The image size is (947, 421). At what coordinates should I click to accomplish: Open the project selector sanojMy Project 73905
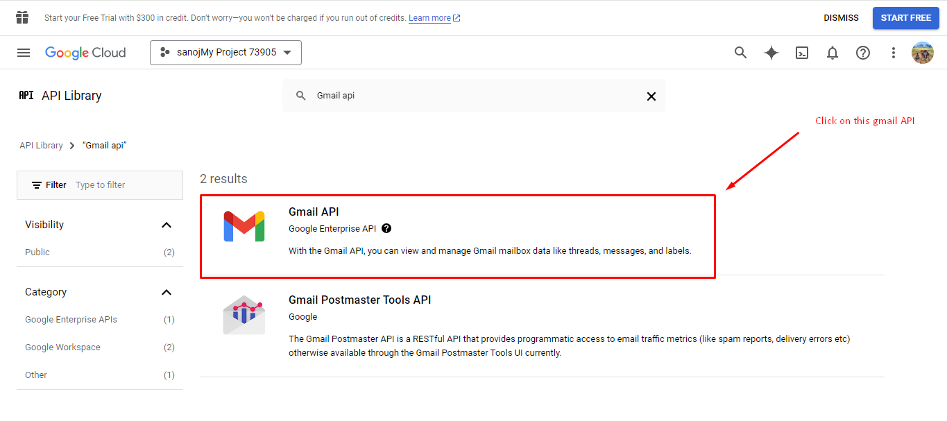225,53
